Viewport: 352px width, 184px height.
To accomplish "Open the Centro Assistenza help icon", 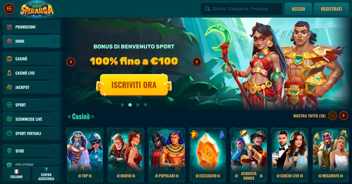I will click(x=46, y=170).
